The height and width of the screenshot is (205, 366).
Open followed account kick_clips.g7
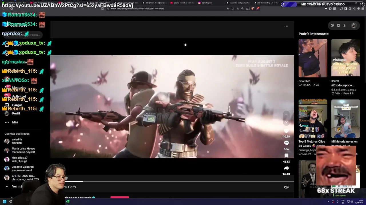tap(16, 159)
